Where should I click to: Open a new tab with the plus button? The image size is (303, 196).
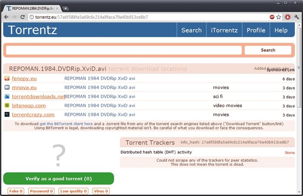click(x=65, y=8)
